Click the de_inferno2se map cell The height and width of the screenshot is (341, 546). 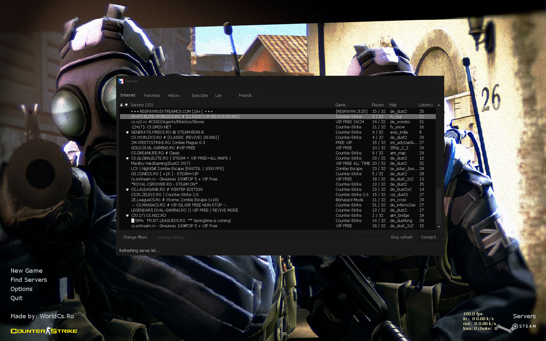[403, 205]
